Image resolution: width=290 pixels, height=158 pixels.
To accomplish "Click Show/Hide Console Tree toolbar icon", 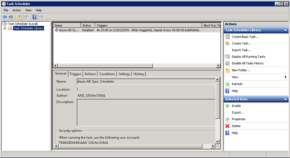I will click(x=26, y=17).
